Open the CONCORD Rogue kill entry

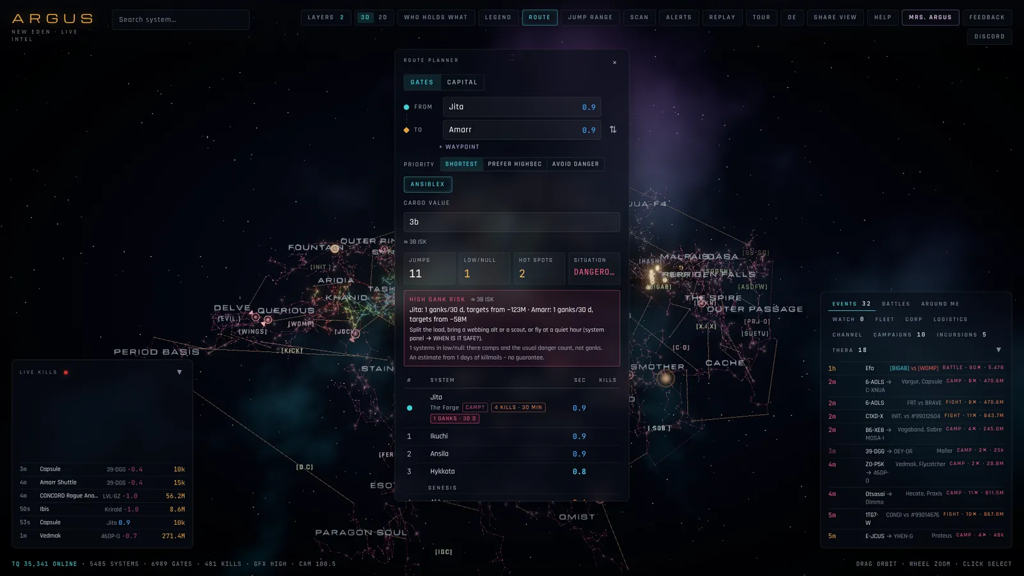click(102, 496)
